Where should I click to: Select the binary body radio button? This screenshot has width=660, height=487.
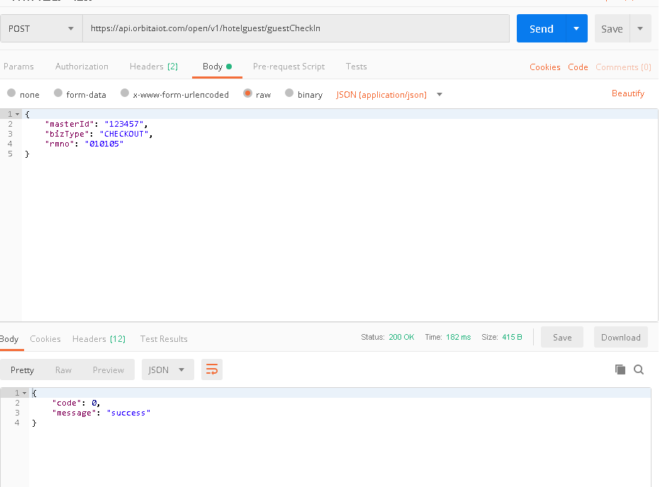pyautogui.click(x=289, y=93)
